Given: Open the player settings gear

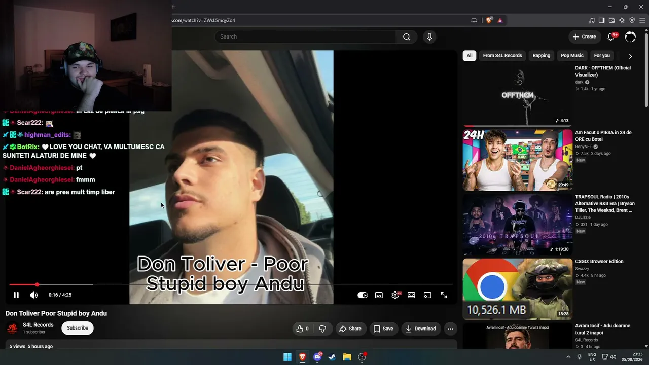Looking at the screenshot, I should [x=395, y=295].
